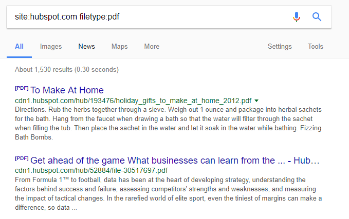
Task: Click the microphone voice search icon
Action: tap(296, 17)
